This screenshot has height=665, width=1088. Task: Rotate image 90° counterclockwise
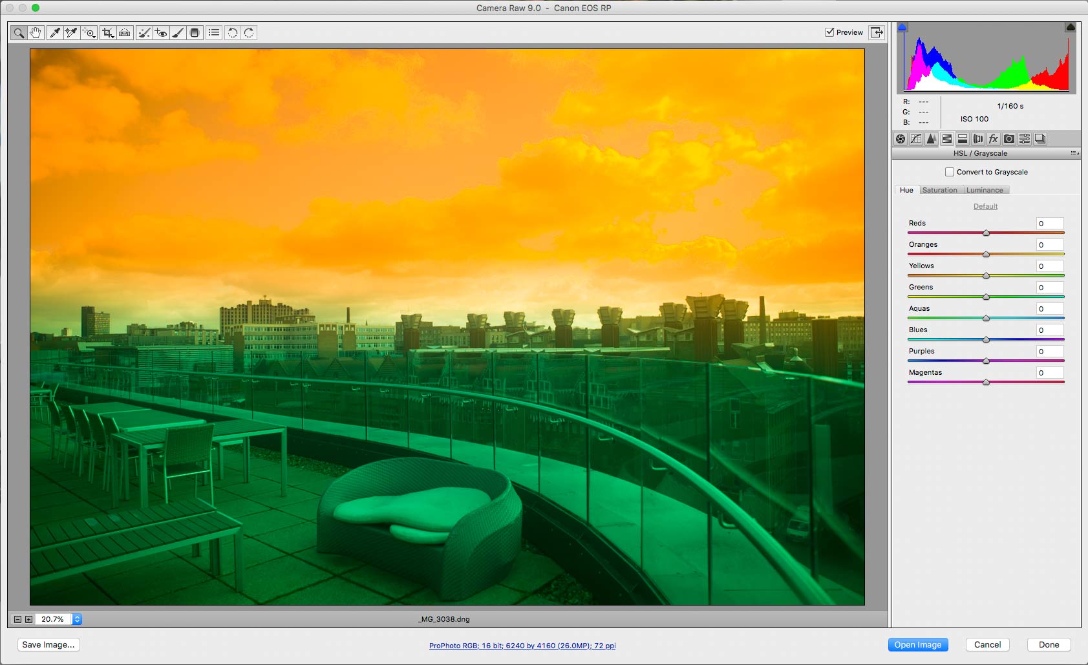pos(233,32)
